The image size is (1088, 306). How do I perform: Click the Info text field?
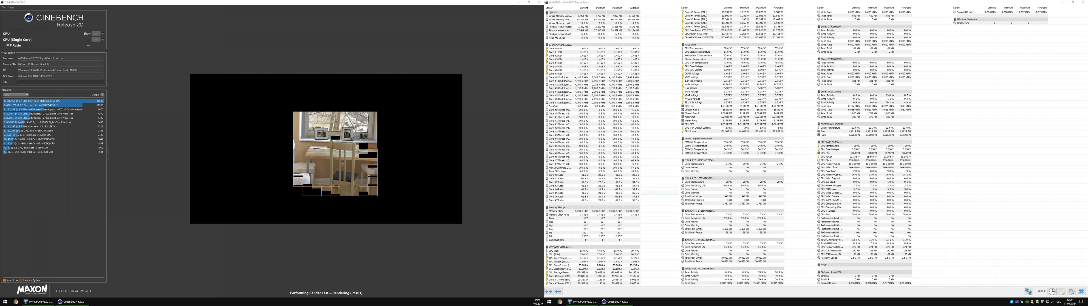tap(60, 82)
